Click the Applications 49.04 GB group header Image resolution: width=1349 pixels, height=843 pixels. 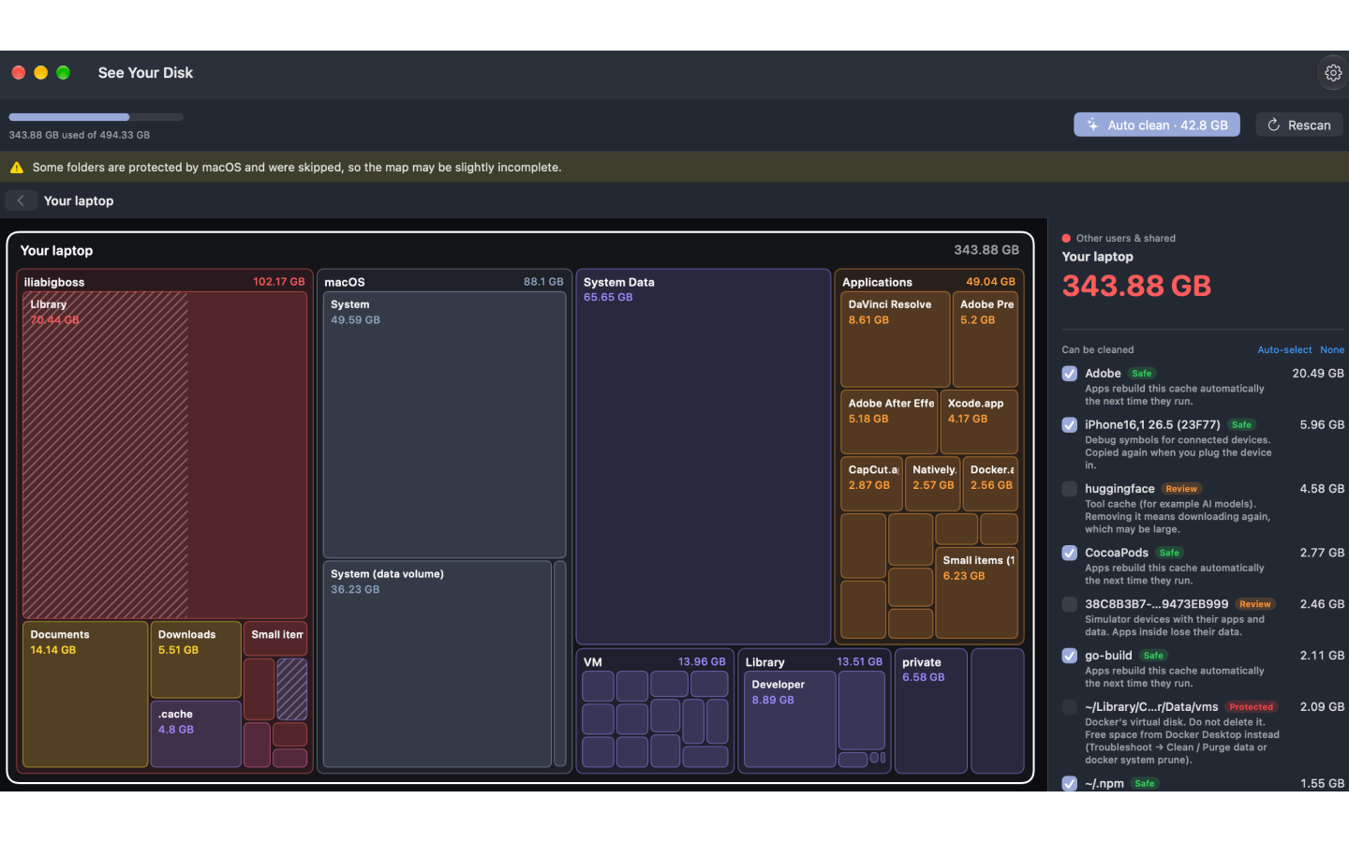pyautogui.click(x=928, y=281)
